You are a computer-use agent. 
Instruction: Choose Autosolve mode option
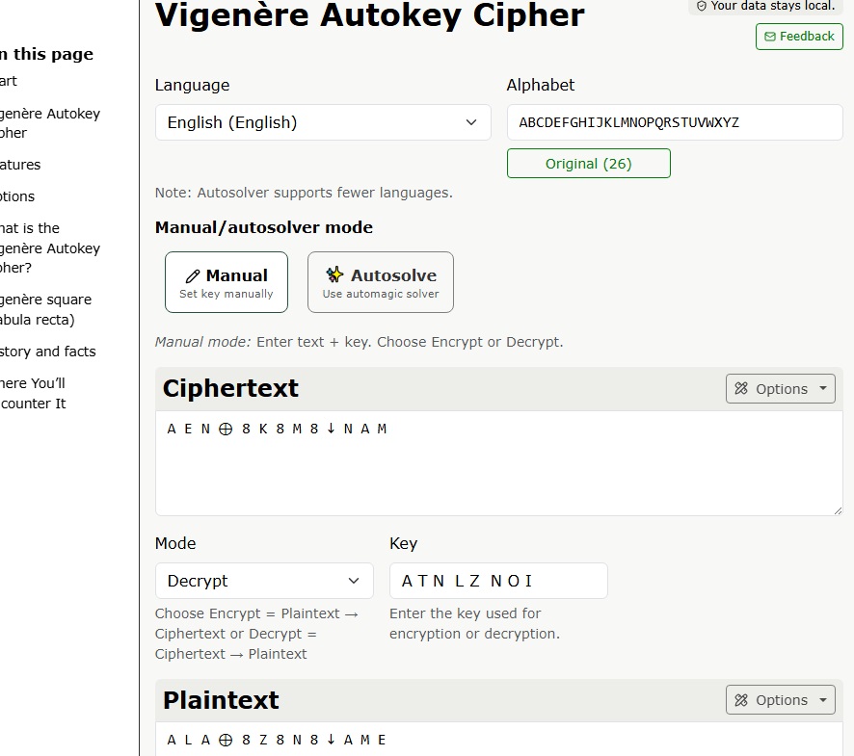coord(381,282)
